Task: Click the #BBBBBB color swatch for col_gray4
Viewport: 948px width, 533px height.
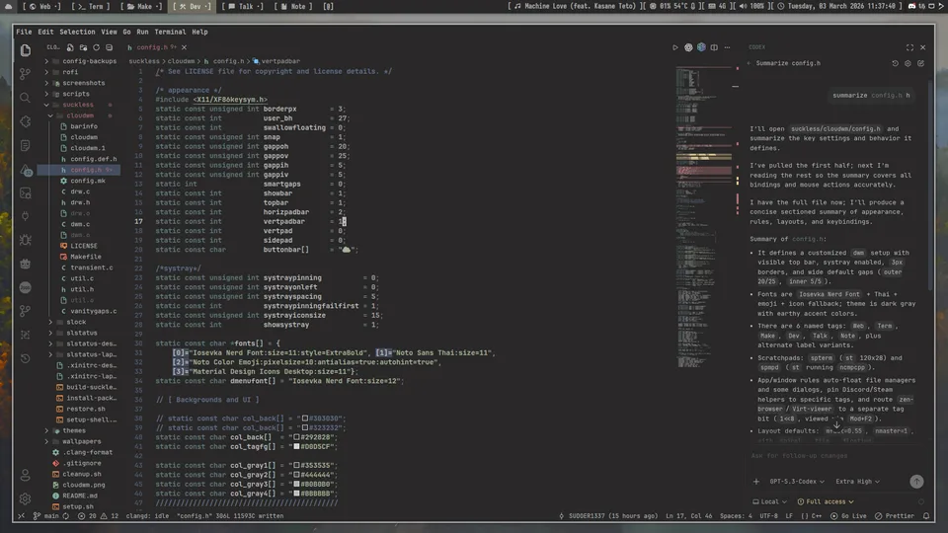Action: 297,494
